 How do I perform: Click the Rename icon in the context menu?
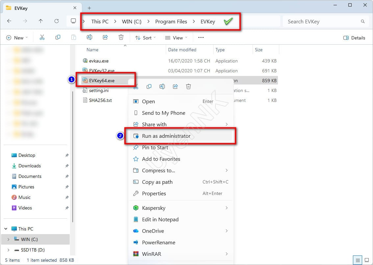pos(162,86)
